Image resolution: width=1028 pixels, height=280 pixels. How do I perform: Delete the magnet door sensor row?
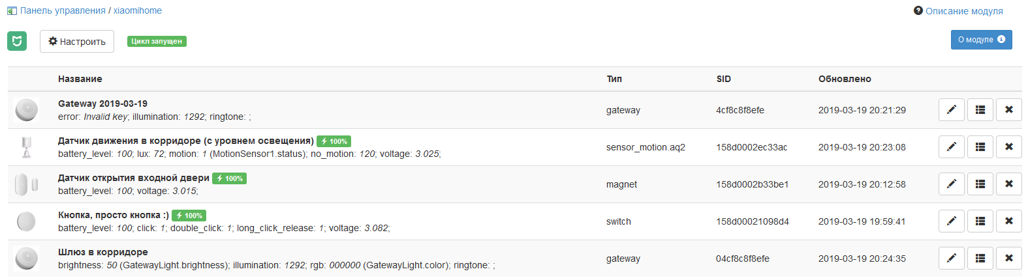1008,184
